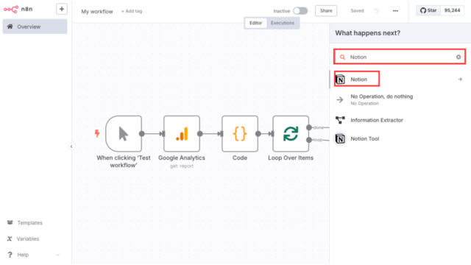Image resolution: width=471 pixels, height=265 pixels.
Task: Toggle the workflow Inactive switch
Action: point(300,11)
